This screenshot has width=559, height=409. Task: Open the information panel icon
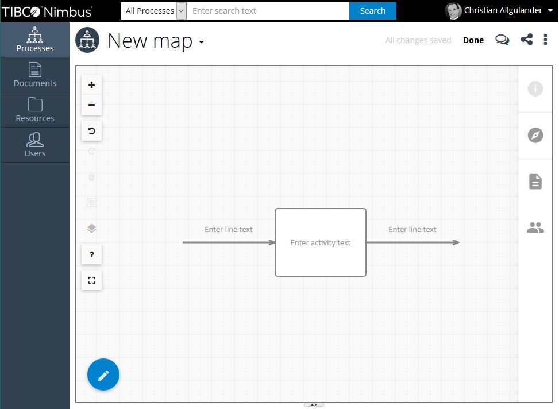[x=535, y=89]
